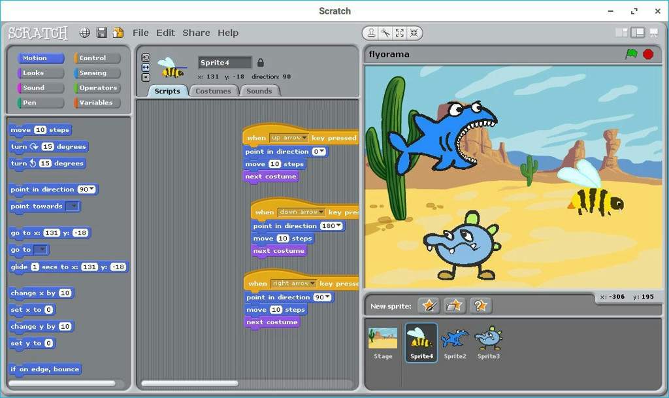This screenshot has width=669, height=398.
Task: Open the File menu
Action: click(140, 33)
